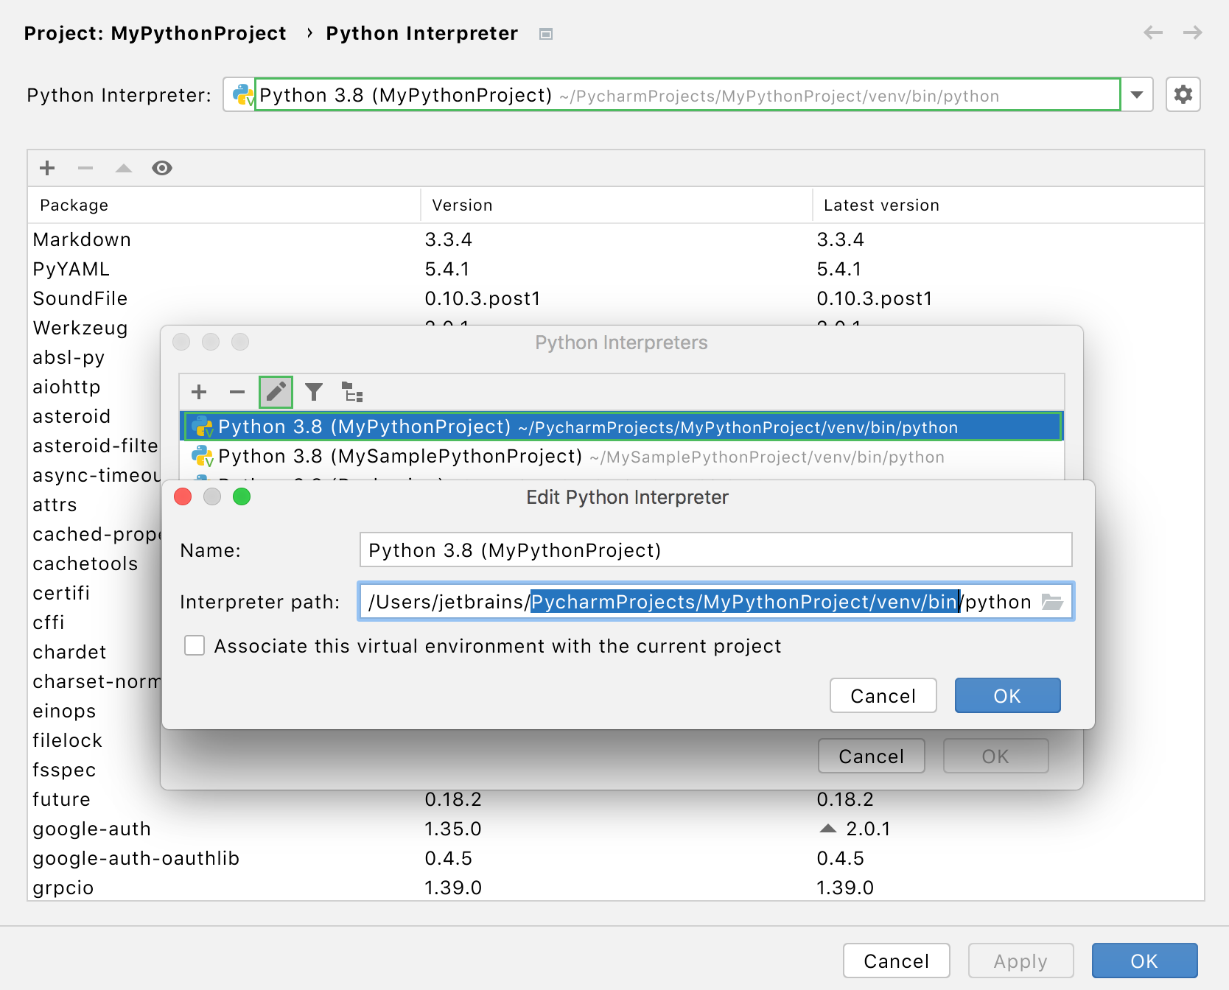
Task: Enable associating virtual environment with current project
Action: coord(194,646)
